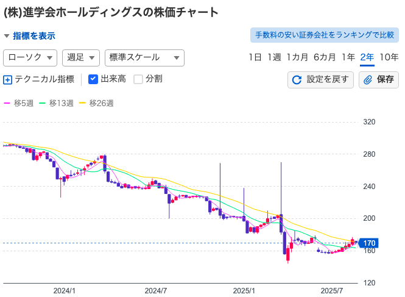Select the 1日 period tab
Viewport: 405px width, 297px height.
tap(255, 57)
